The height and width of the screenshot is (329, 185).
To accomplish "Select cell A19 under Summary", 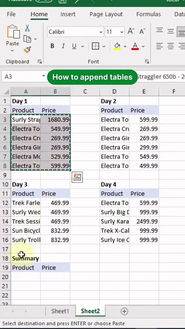I will [x=26, y=268].
